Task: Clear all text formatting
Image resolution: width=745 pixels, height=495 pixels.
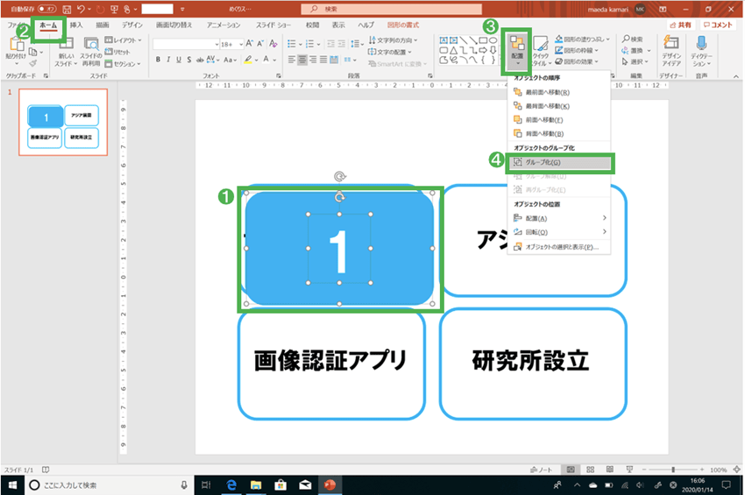Action: [273, 44]
